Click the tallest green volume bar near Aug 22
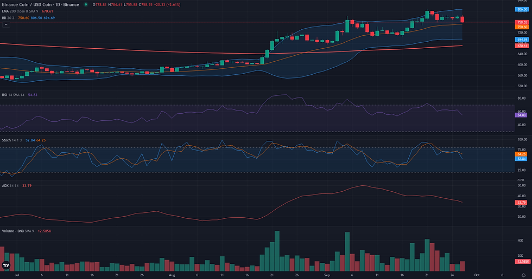 point(277,251)
